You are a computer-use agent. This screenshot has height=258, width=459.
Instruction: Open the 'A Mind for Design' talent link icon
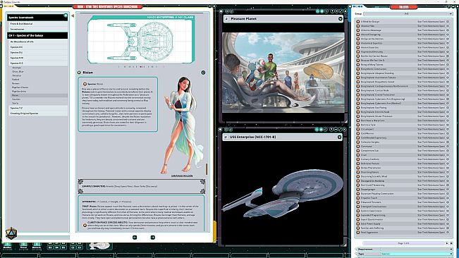pos(357,22)
